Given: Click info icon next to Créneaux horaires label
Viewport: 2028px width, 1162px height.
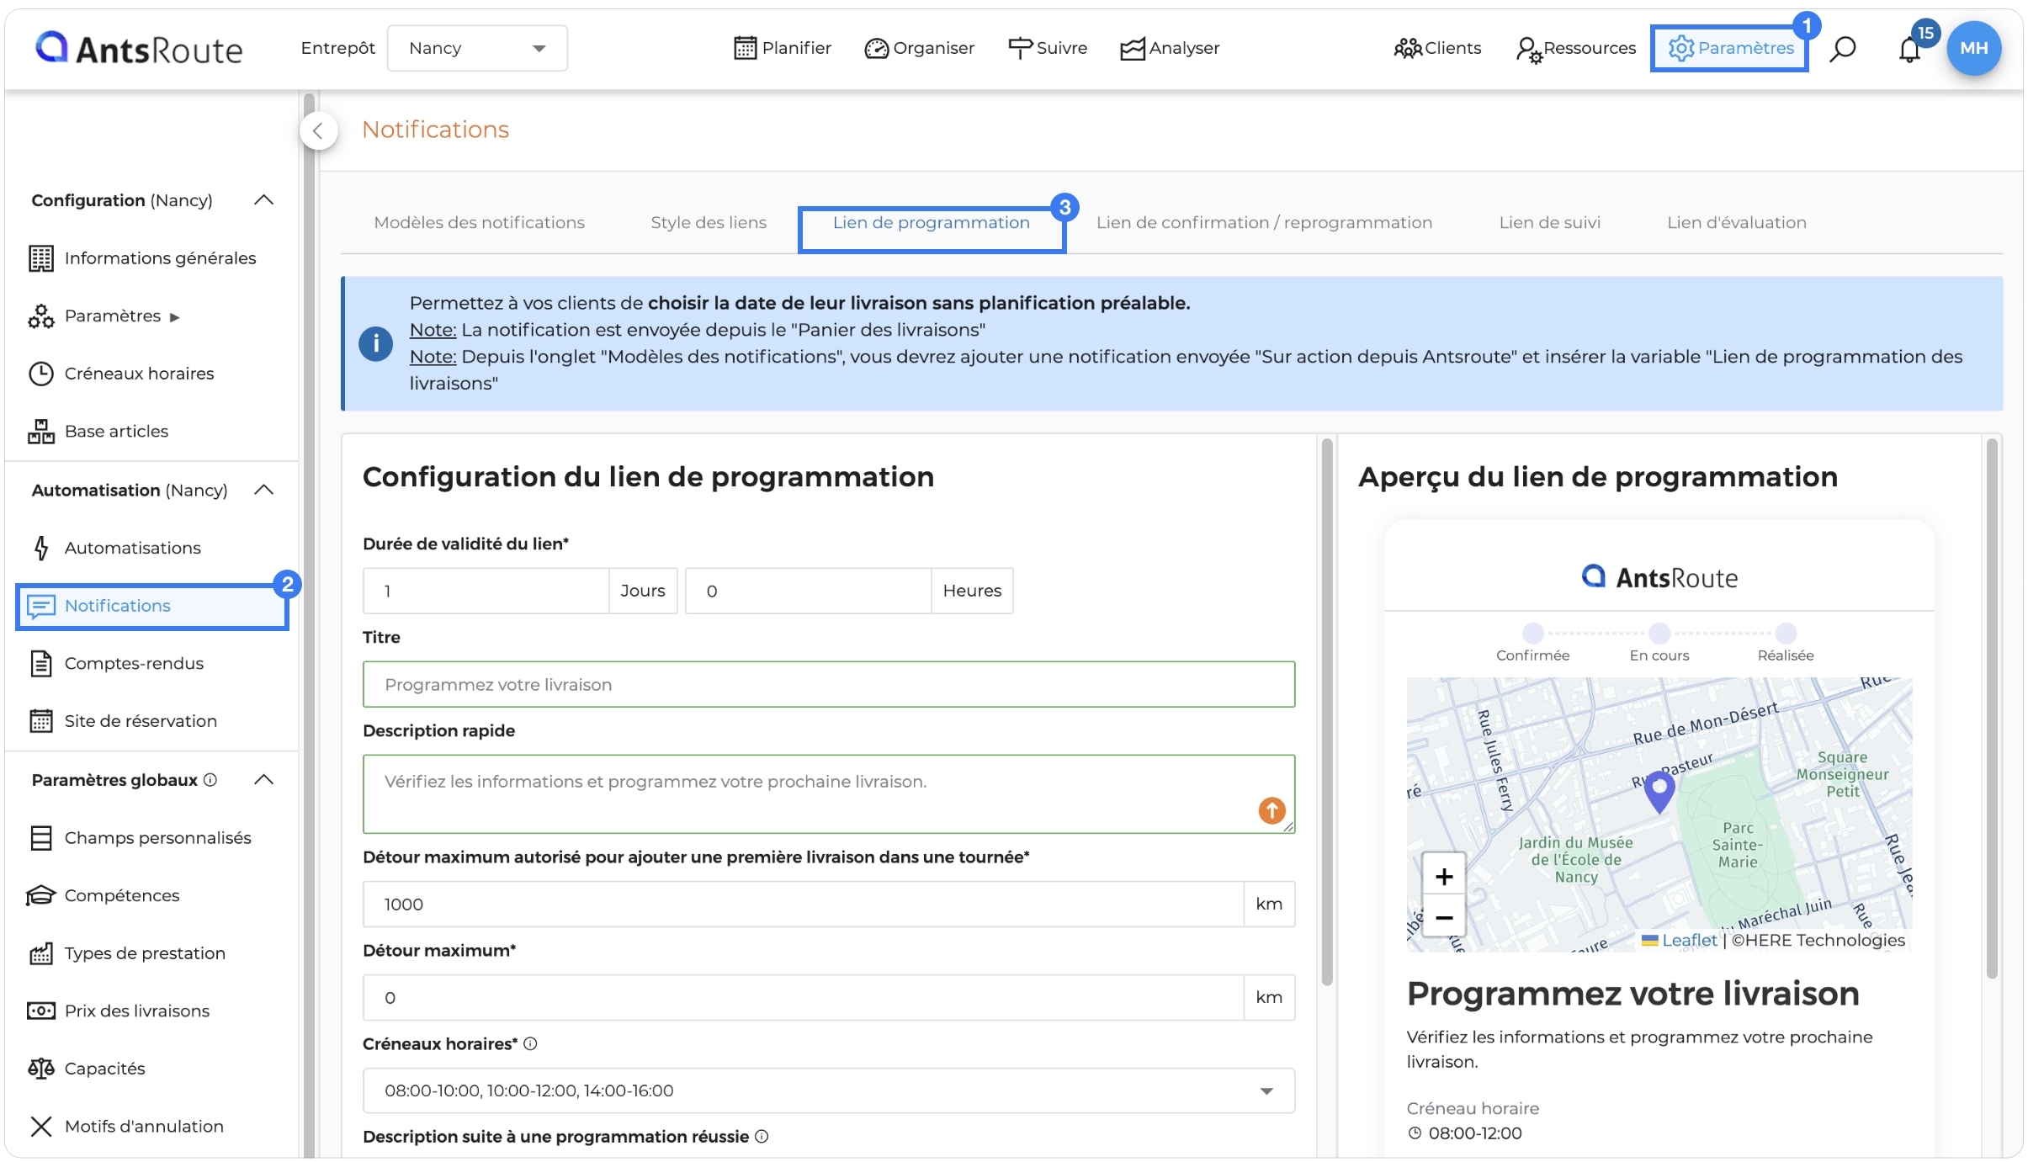Looking at the screenshot, I should 530,1043.
